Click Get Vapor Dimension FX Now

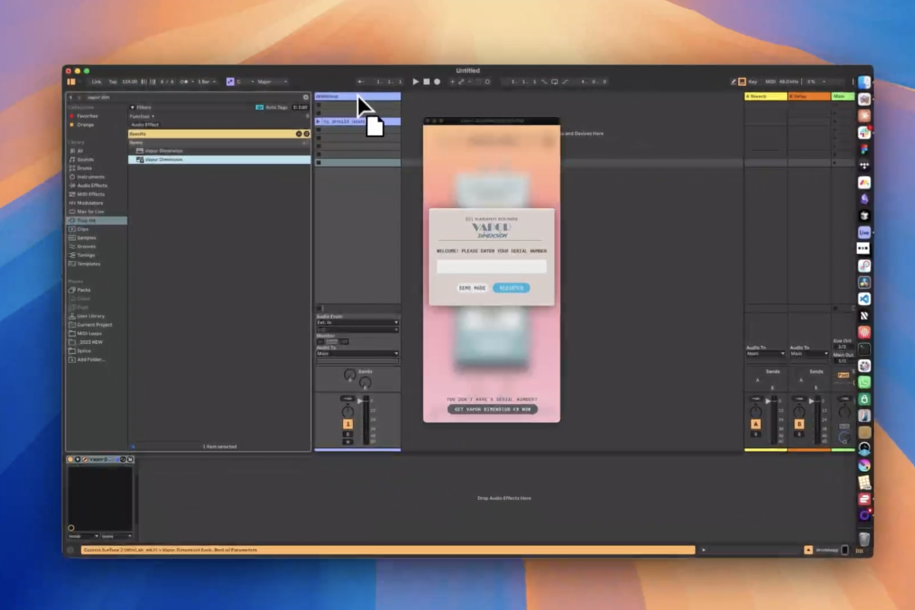(492, 409)
